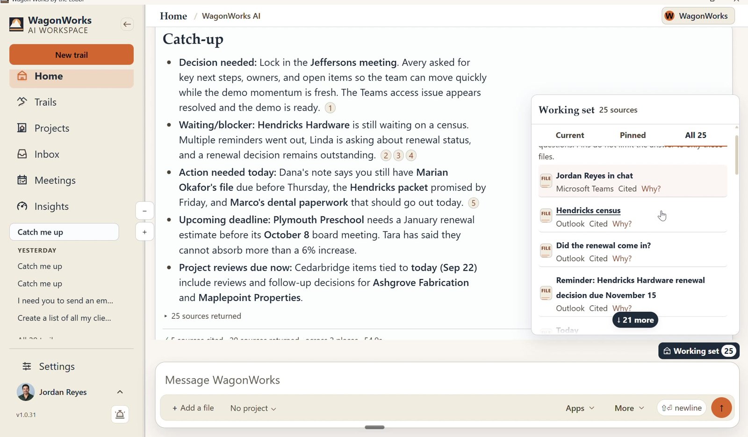The width and height of the screenshot is (748, 437).
Task: Open 'I need you to send an em...' trail
Action: pyautogui.click(x=65, y=301)
